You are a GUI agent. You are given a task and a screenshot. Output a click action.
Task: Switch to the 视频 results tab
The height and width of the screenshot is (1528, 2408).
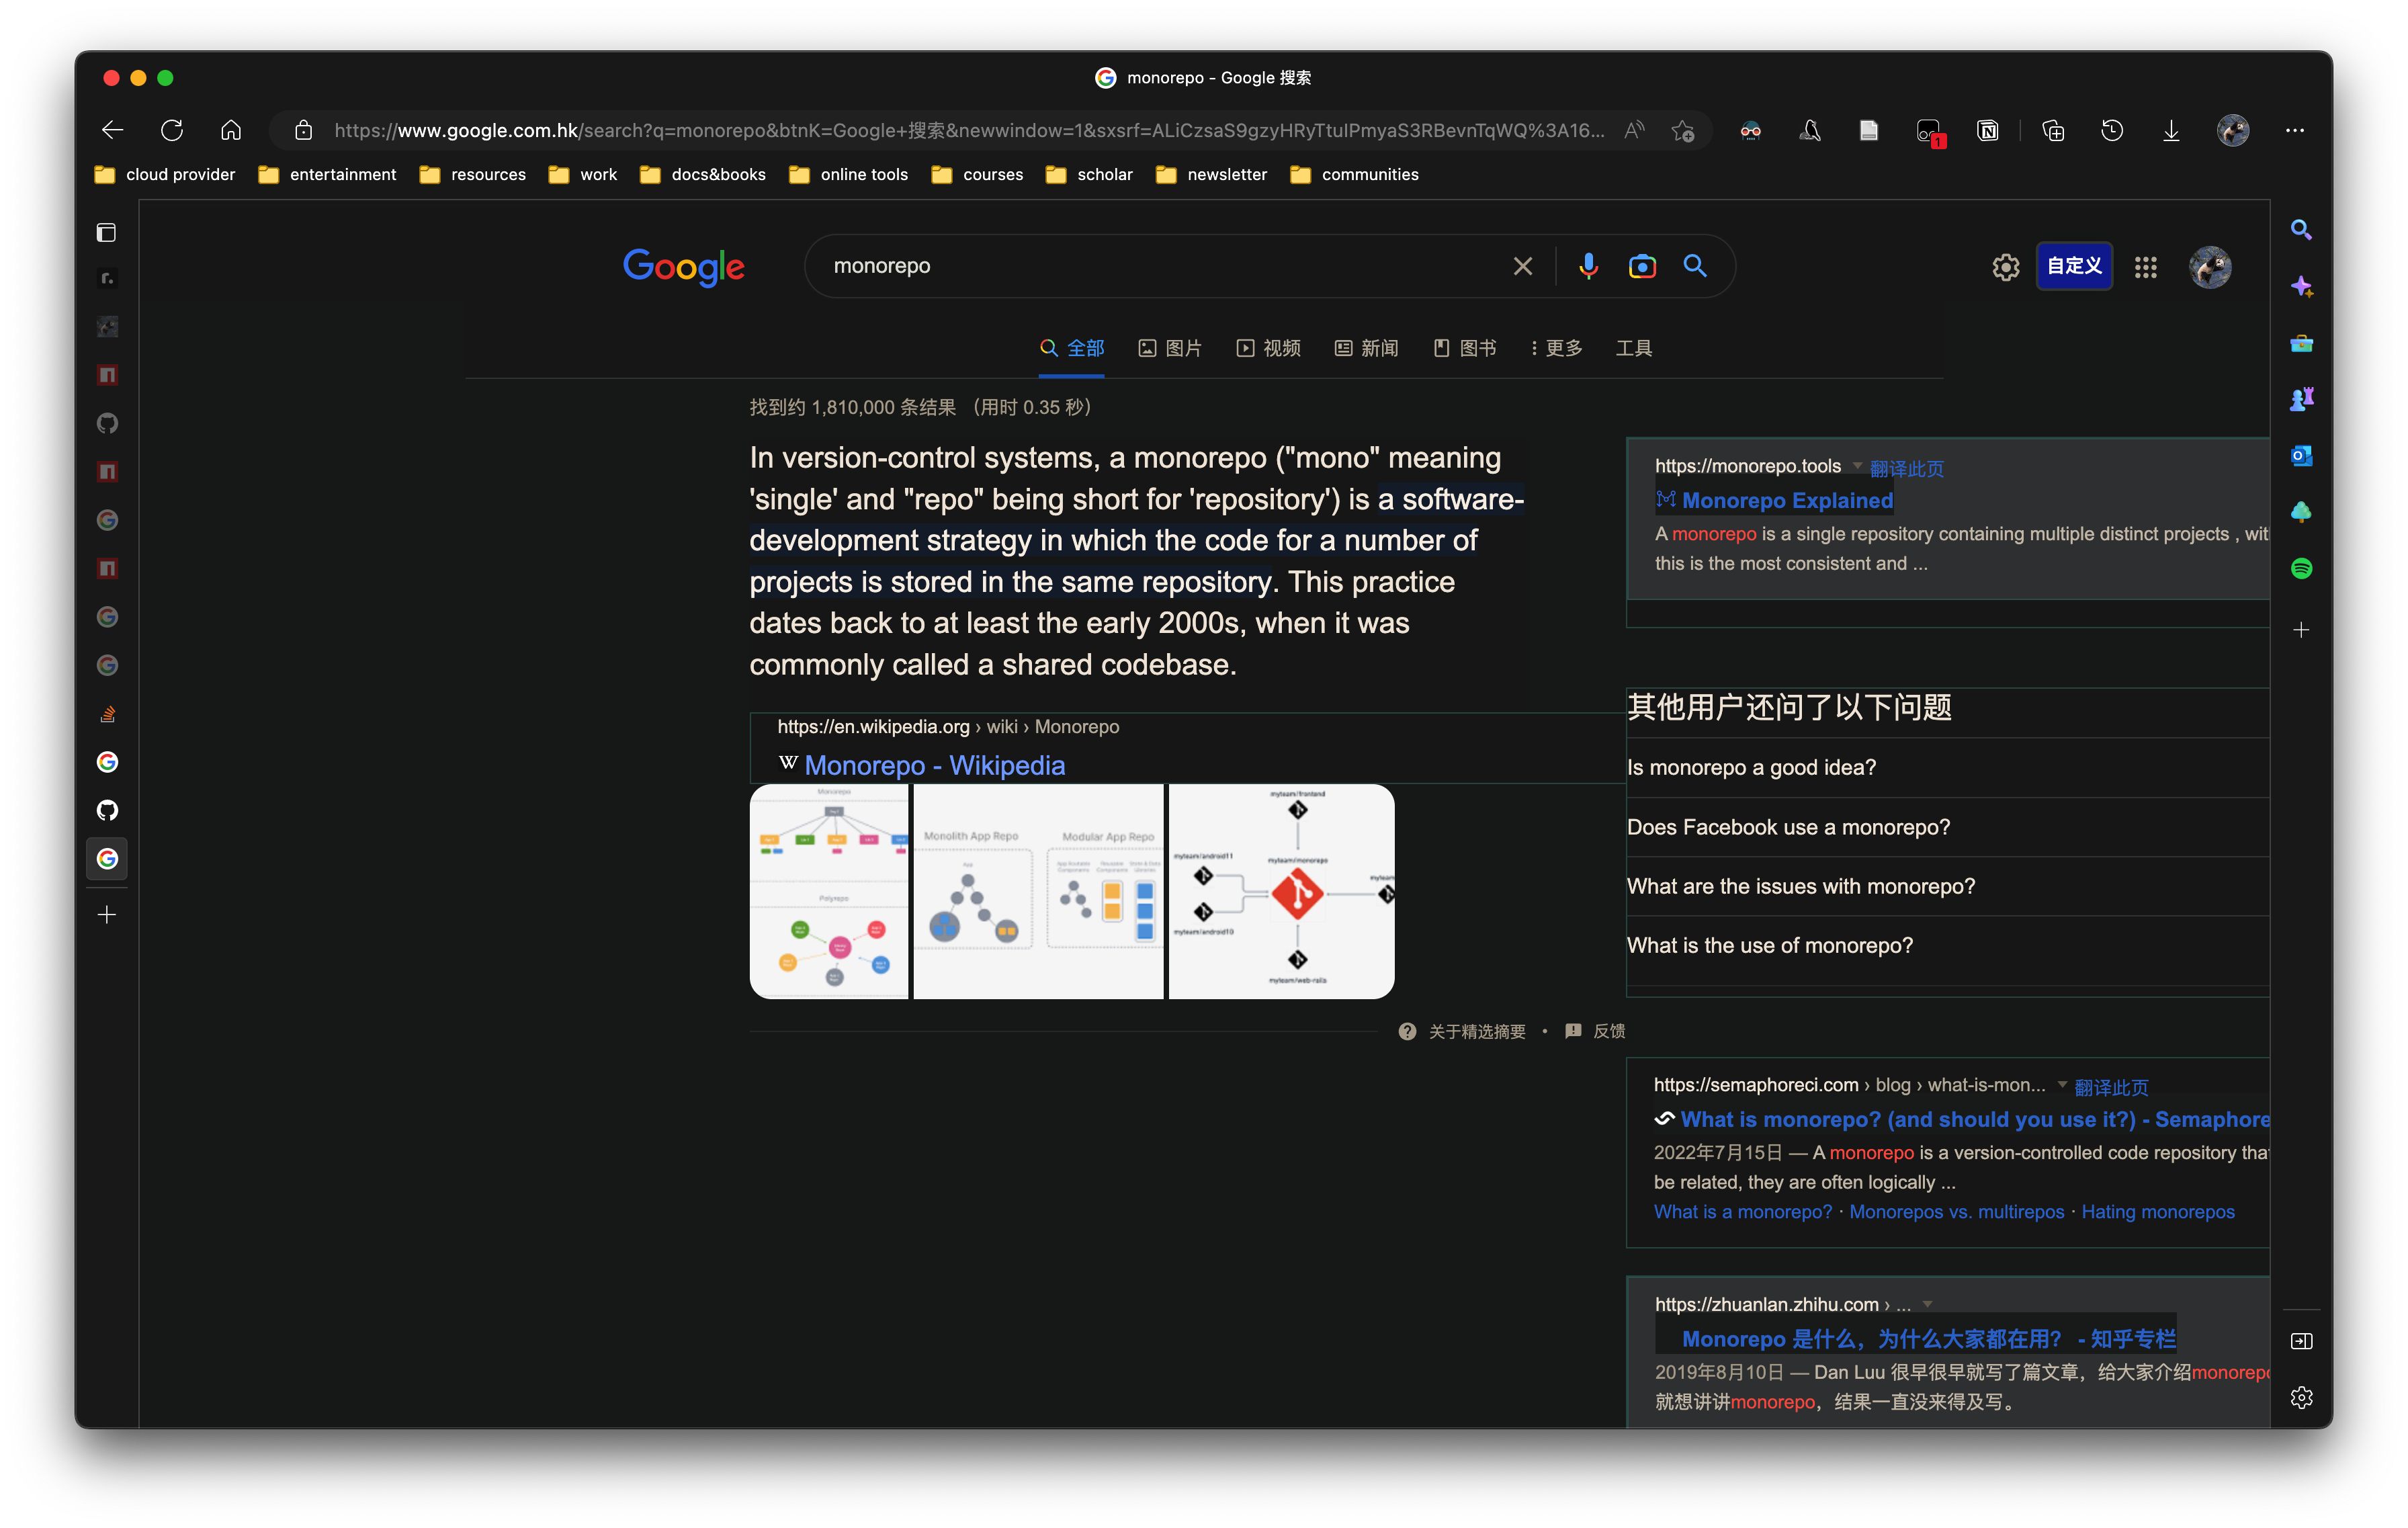click(1268, 348)
